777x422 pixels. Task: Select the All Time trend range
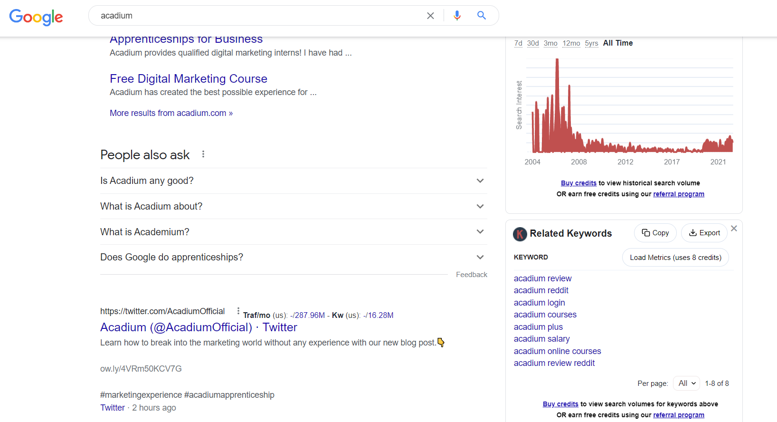[618, 43]
